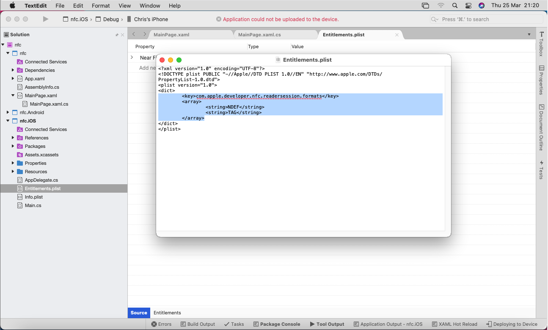Open the Apple menu

pyautogui.click(x=12, y=5)
